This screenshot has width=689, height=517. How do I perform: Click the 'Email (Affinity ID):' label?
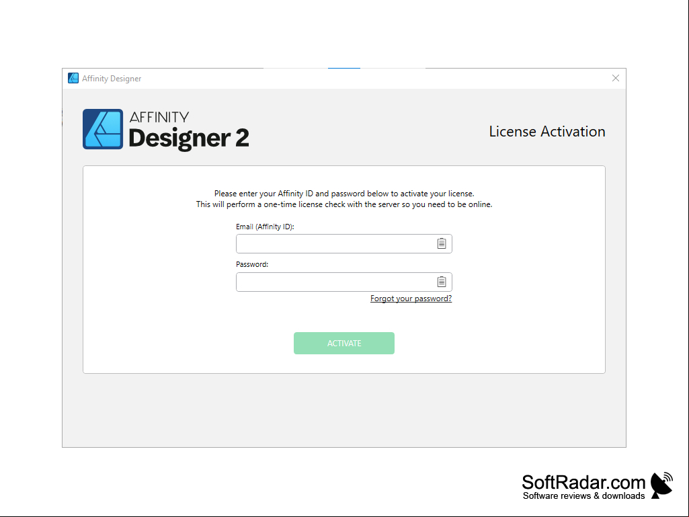(265, 227)
